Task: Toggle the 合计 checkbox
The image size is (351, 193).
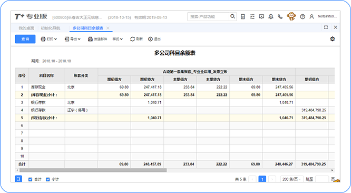Action: click(30, 179)
